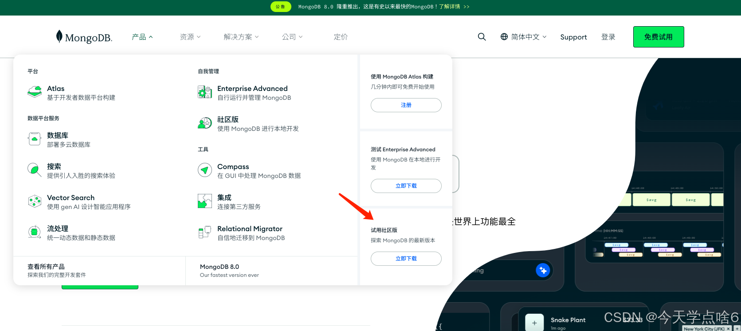
Task: Open the 流处理 menu item
Action: click(71, 233)
